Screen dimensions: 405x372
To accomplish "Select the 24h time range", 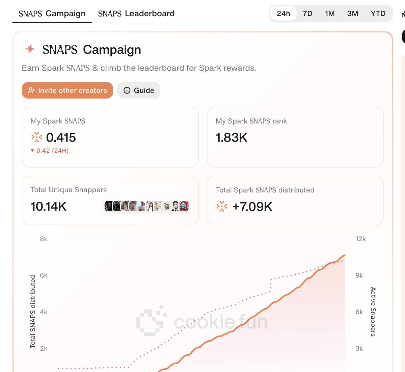I will coord(283,14).
